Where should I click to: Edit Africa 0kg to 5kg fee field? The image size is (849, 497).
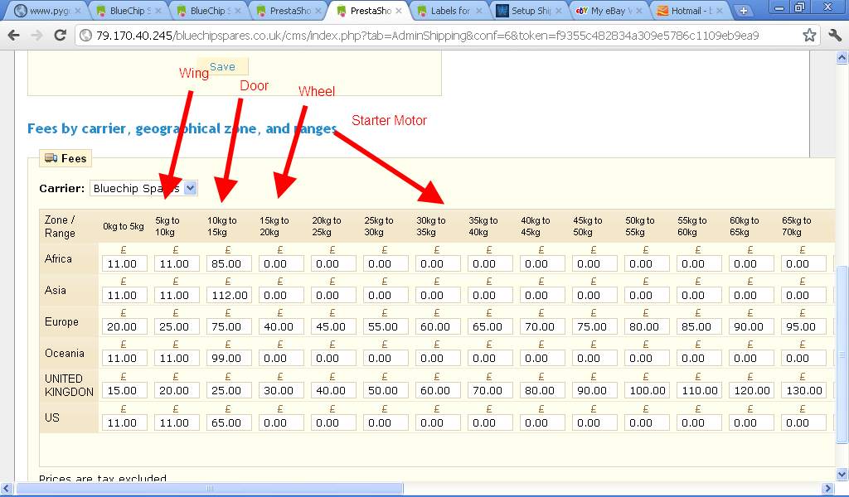point(124,264)
